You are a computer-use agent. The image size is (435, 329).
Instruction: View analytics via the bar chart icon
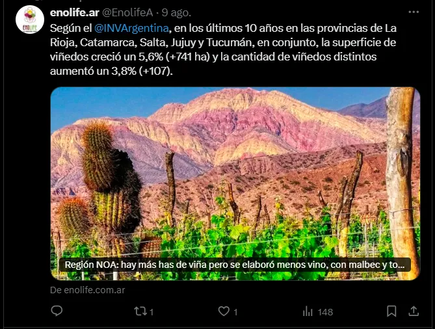point(308,311)
